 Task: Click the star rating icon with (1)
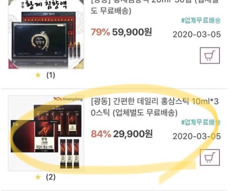[x=38, y=75]
